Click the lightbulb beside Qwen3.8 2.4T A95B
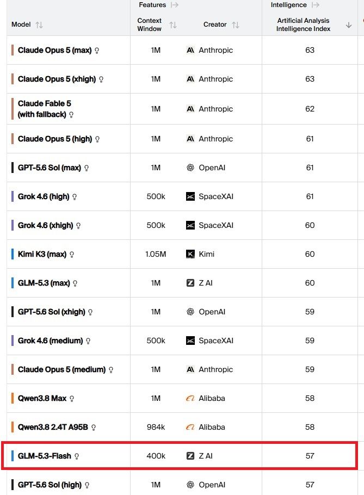Viewport: 364px width, 495px height. click(x=94, y=428)
